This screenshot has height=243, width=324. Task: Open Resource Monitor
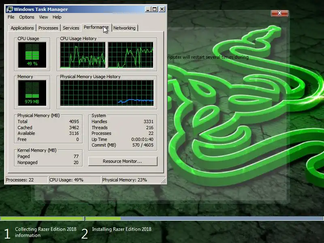pos(123,161)
